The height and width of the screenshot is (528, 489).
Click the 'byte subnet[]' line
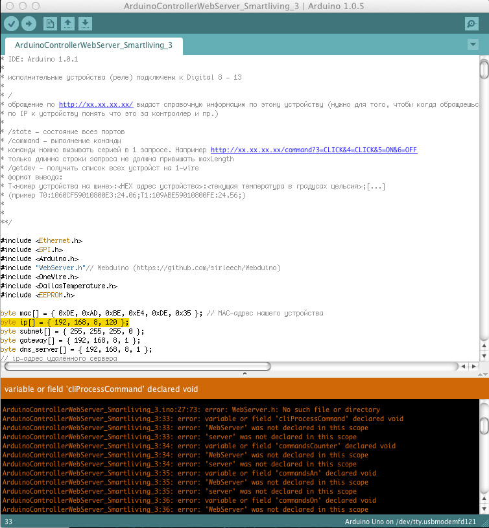(72, 332)
